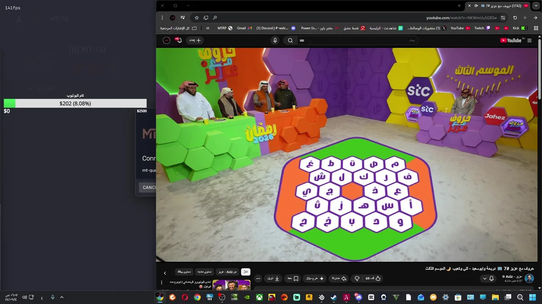Open the Discord #-welc... bookmark
542x304 pixels.
[x=276, y=28]
